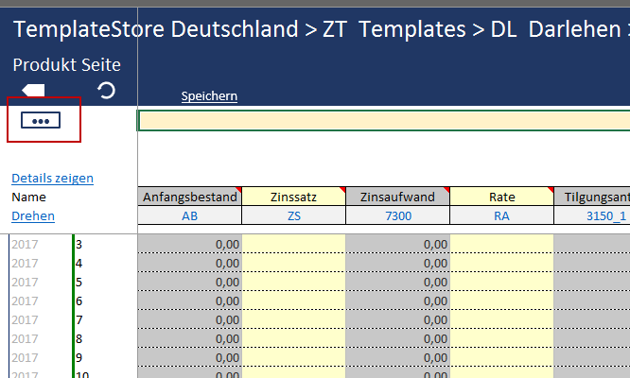Click Anfangsbestand value in month 7 row
630x378 pixels.
click(189, 319)
